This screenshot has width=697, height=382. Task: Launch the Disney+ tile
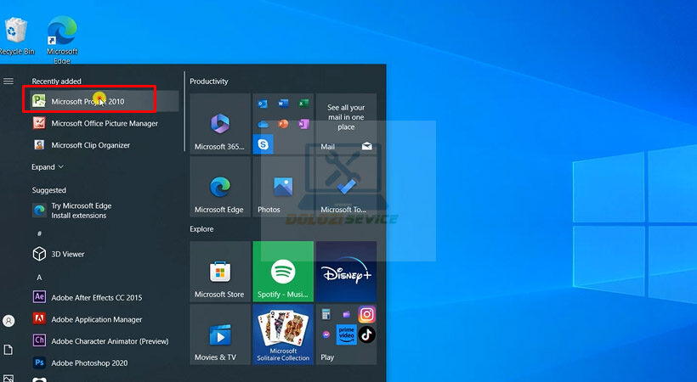346,272
